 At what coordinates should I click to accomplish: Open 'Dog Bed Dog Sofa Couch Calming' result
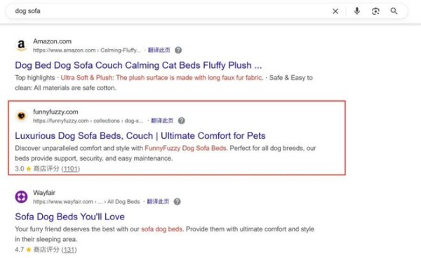pyautogui.click(x=138, y=65)
